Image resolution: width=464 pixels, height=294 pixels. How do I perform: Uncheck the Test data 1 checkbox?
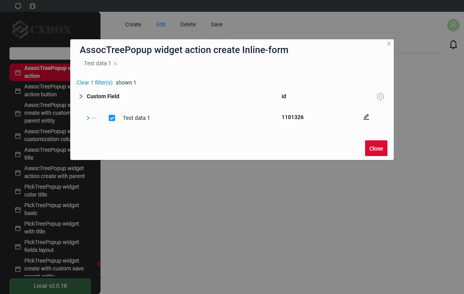point(112,118)
